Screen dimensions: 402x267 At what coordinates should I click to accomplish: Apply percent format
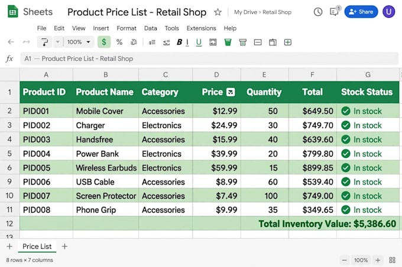(x=119, y=42)
